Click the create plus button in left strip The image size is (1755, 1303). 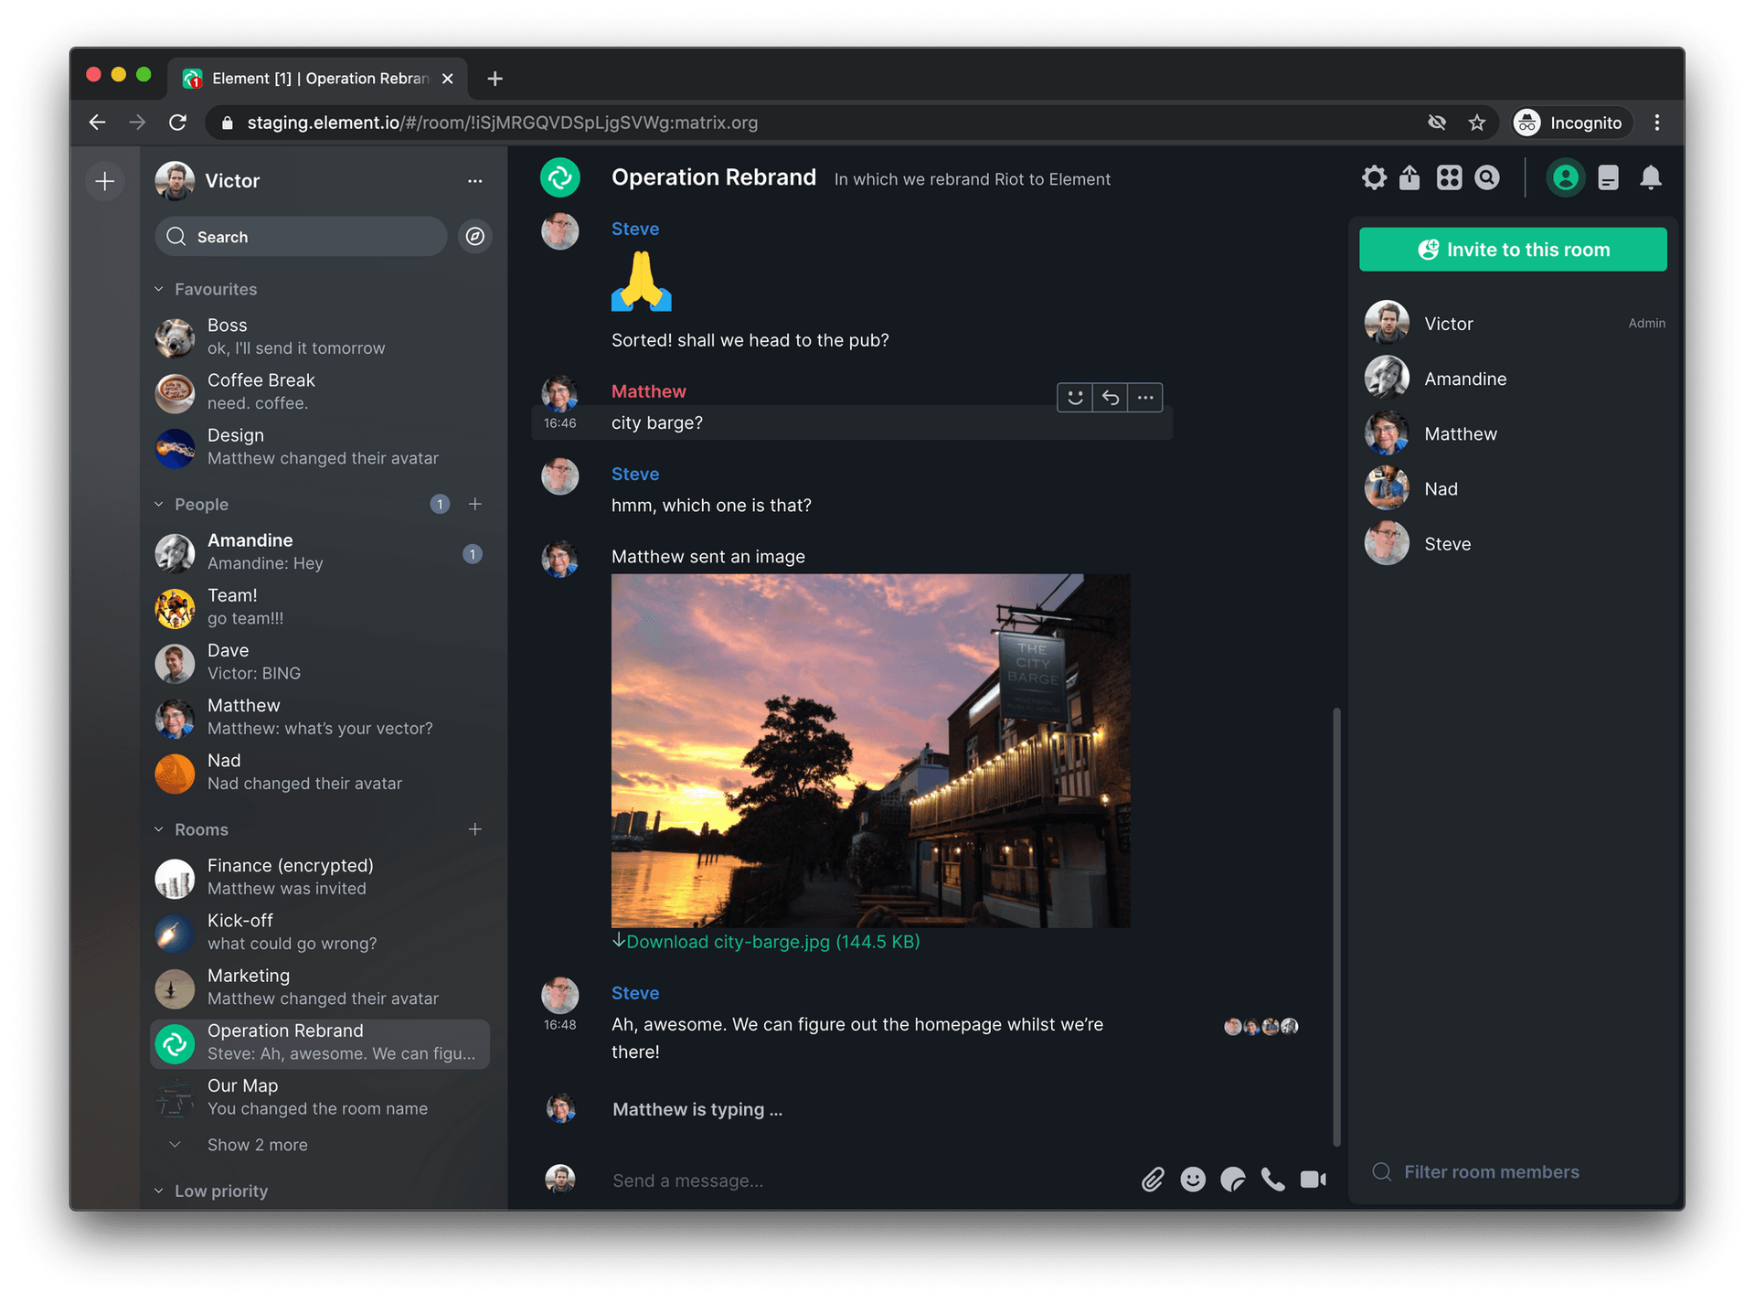point(105,181)
